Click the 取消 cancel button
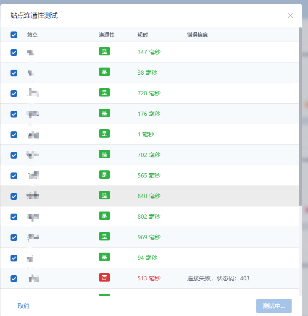 click(x=24, y=306)
